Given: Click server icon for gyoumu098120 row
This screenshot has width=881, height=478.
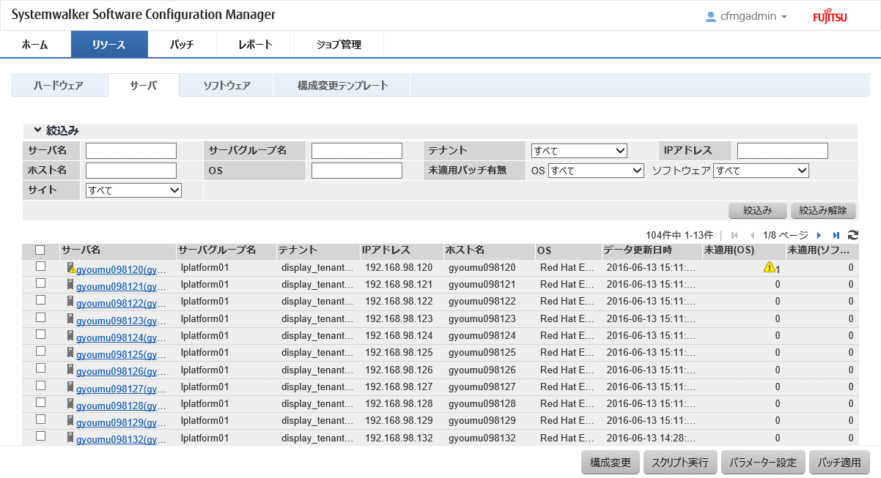Looking at the screenshot, I should click(71, 267).
